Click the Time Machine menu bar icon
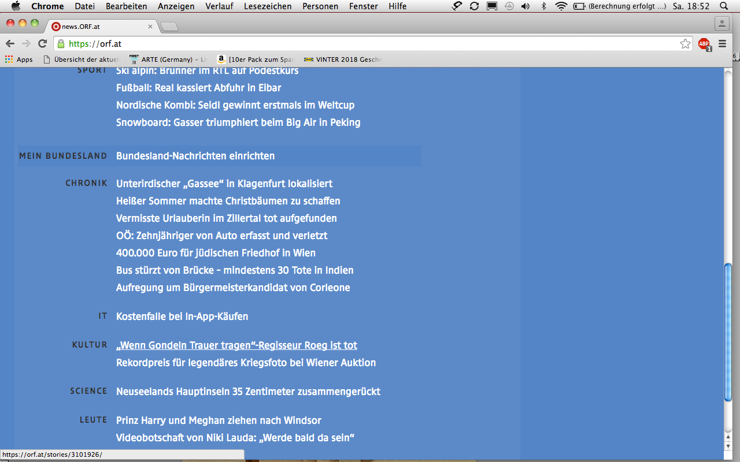Image resolution: width=740 pixels, height=462 pixels. [509, 6]
